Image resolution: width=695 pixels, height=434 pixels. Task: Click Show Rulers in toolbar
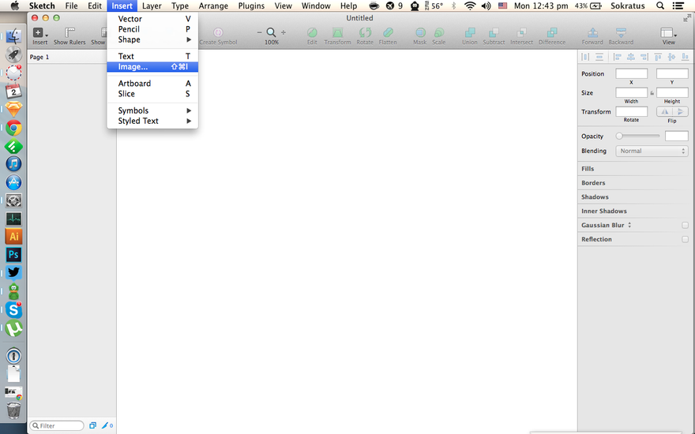click(x=69, y=36)
